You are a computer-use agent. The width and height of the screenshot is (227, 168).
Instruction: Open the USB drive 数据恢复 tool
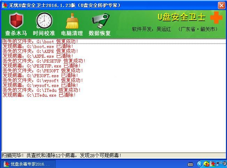[100, 21]
